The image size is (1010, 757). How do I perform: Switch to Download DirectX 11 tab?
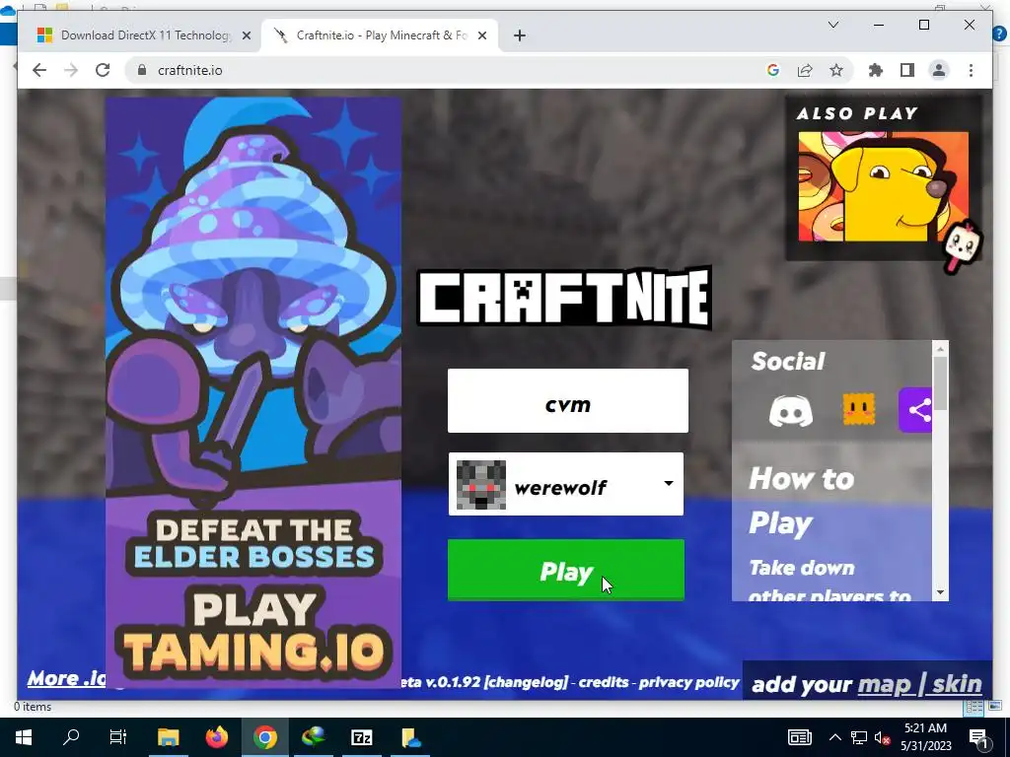pos(143,35)
